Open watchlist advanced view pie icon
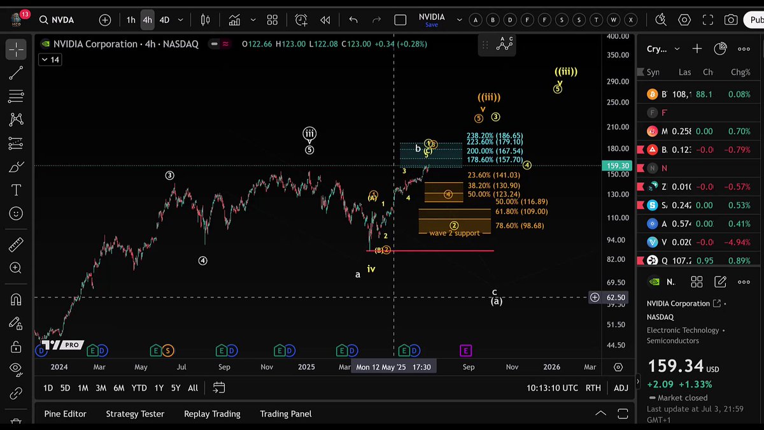 click(720, 48)
